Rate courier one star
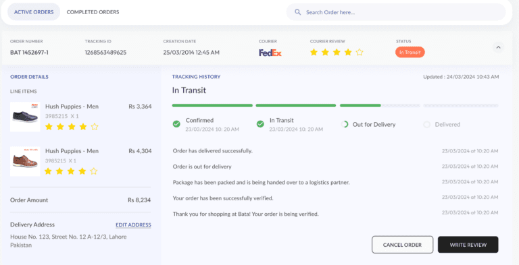The width and height of the screenshot is (519, 265). tap(314, 52)
